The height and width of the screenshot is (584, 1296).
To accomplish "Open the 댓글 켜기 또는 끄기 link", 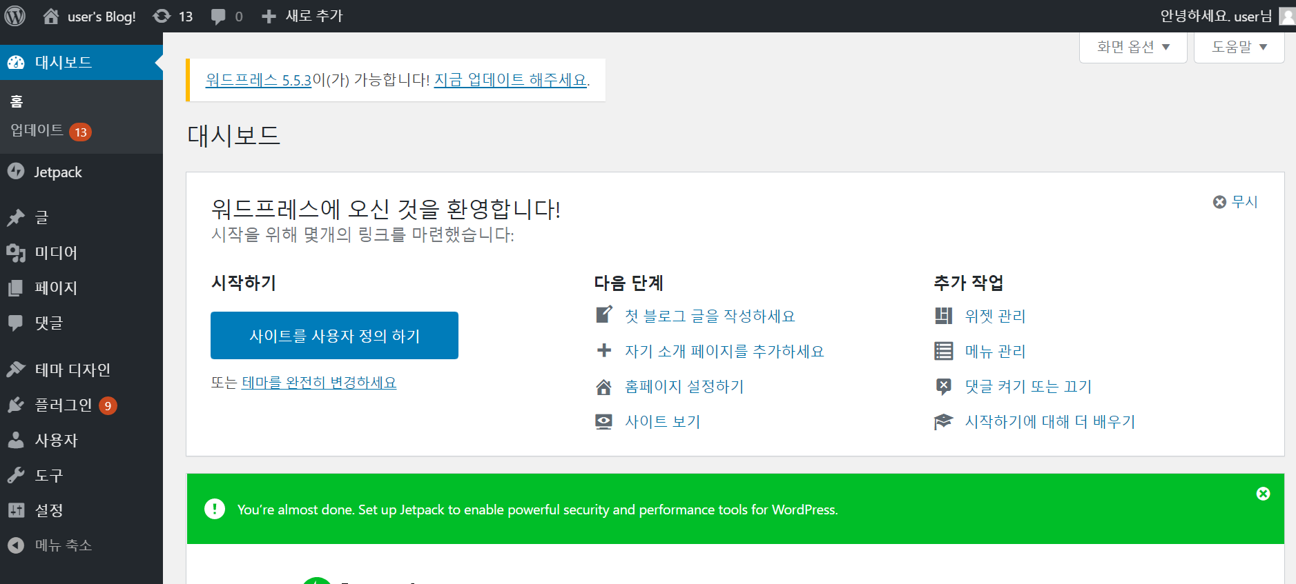I will coord(1028,386).
